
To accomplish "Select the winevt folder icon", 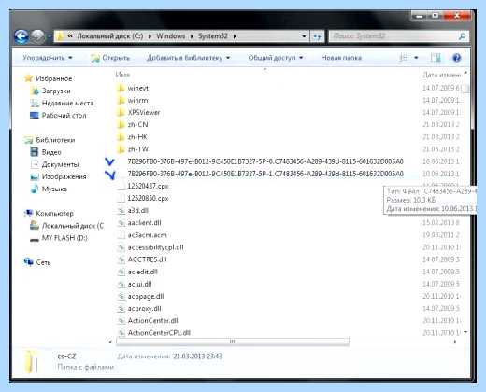I will pos(121,88).
